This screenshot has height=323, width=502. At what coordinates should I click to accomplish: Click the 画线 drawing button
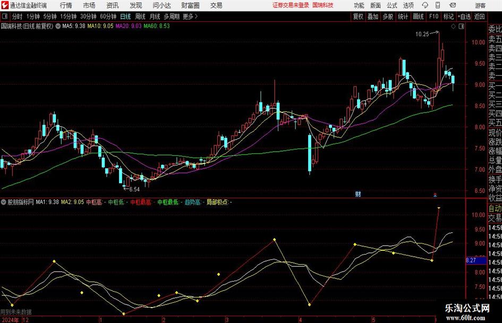pos(418,16)
